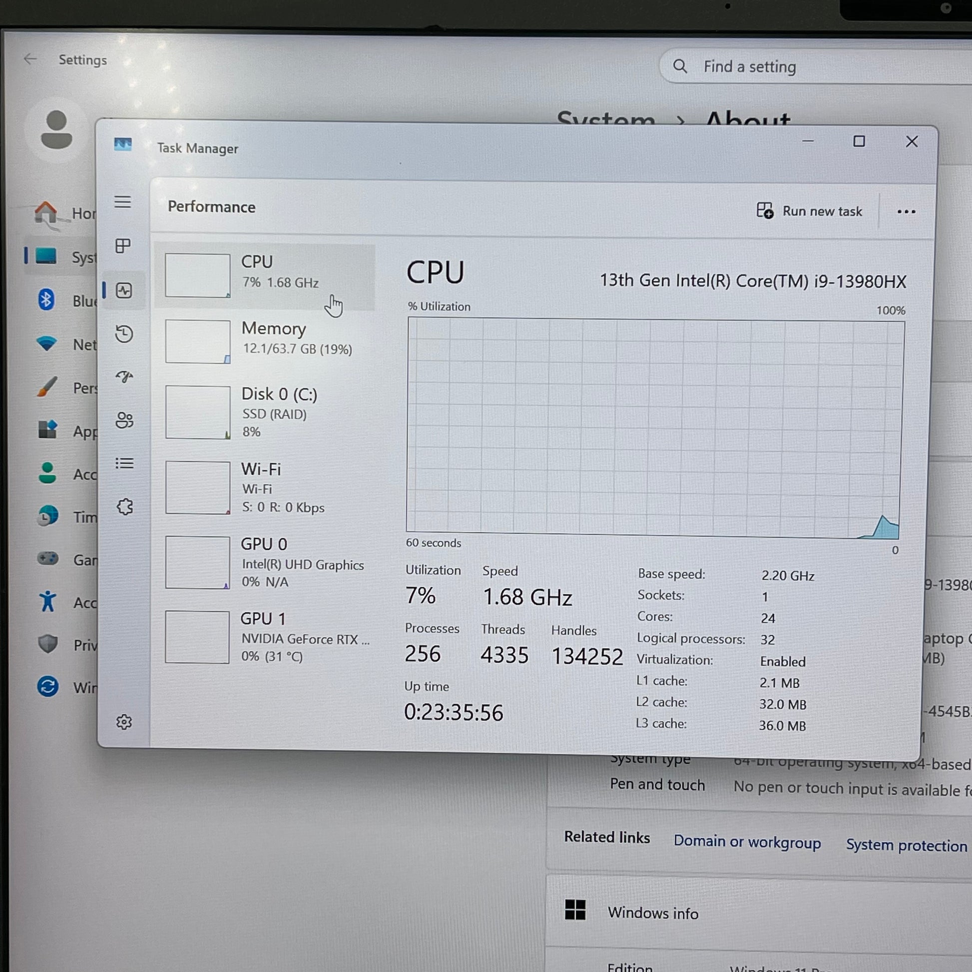Click CPU mini graph thumbnail
Viewport: 972px width, 972px height.
pos(198,275)
